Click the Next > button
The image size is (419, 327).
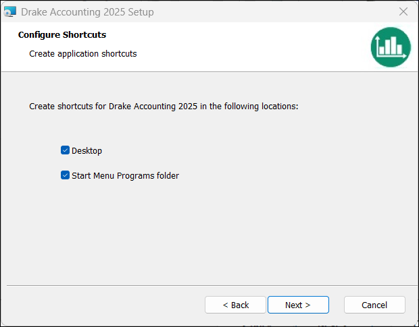pyautogui.click(x=298, y=305)
